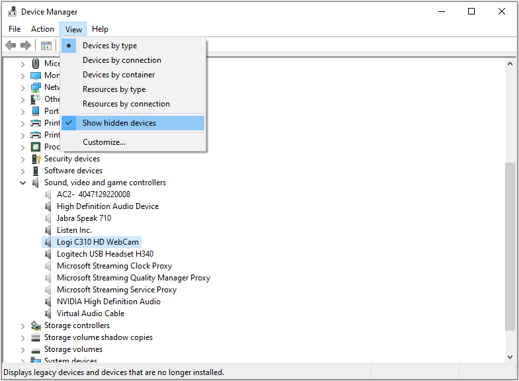Click the vertical scrollbar thumb
Screen dimensions: 519x381
[x=510, y=246]
